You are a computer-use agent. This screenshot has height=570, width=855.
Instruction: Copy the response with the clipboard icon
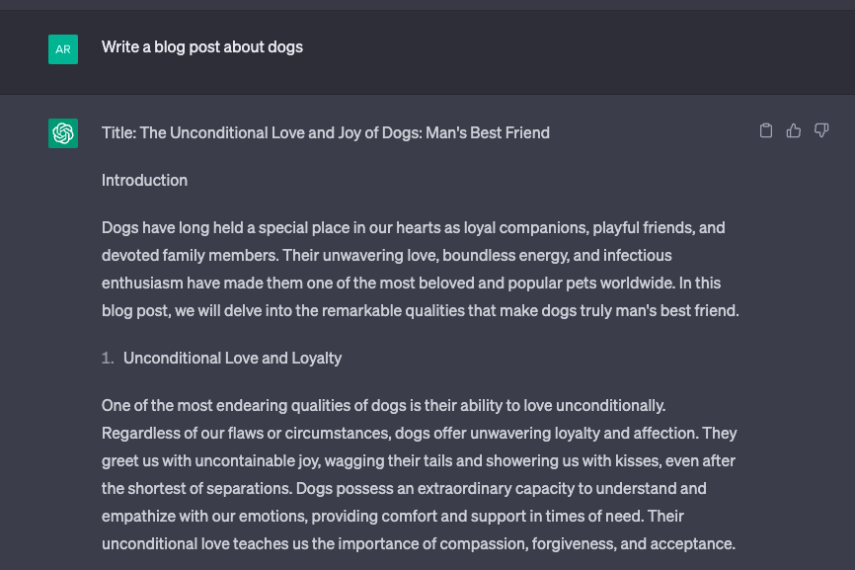(765, 131)
